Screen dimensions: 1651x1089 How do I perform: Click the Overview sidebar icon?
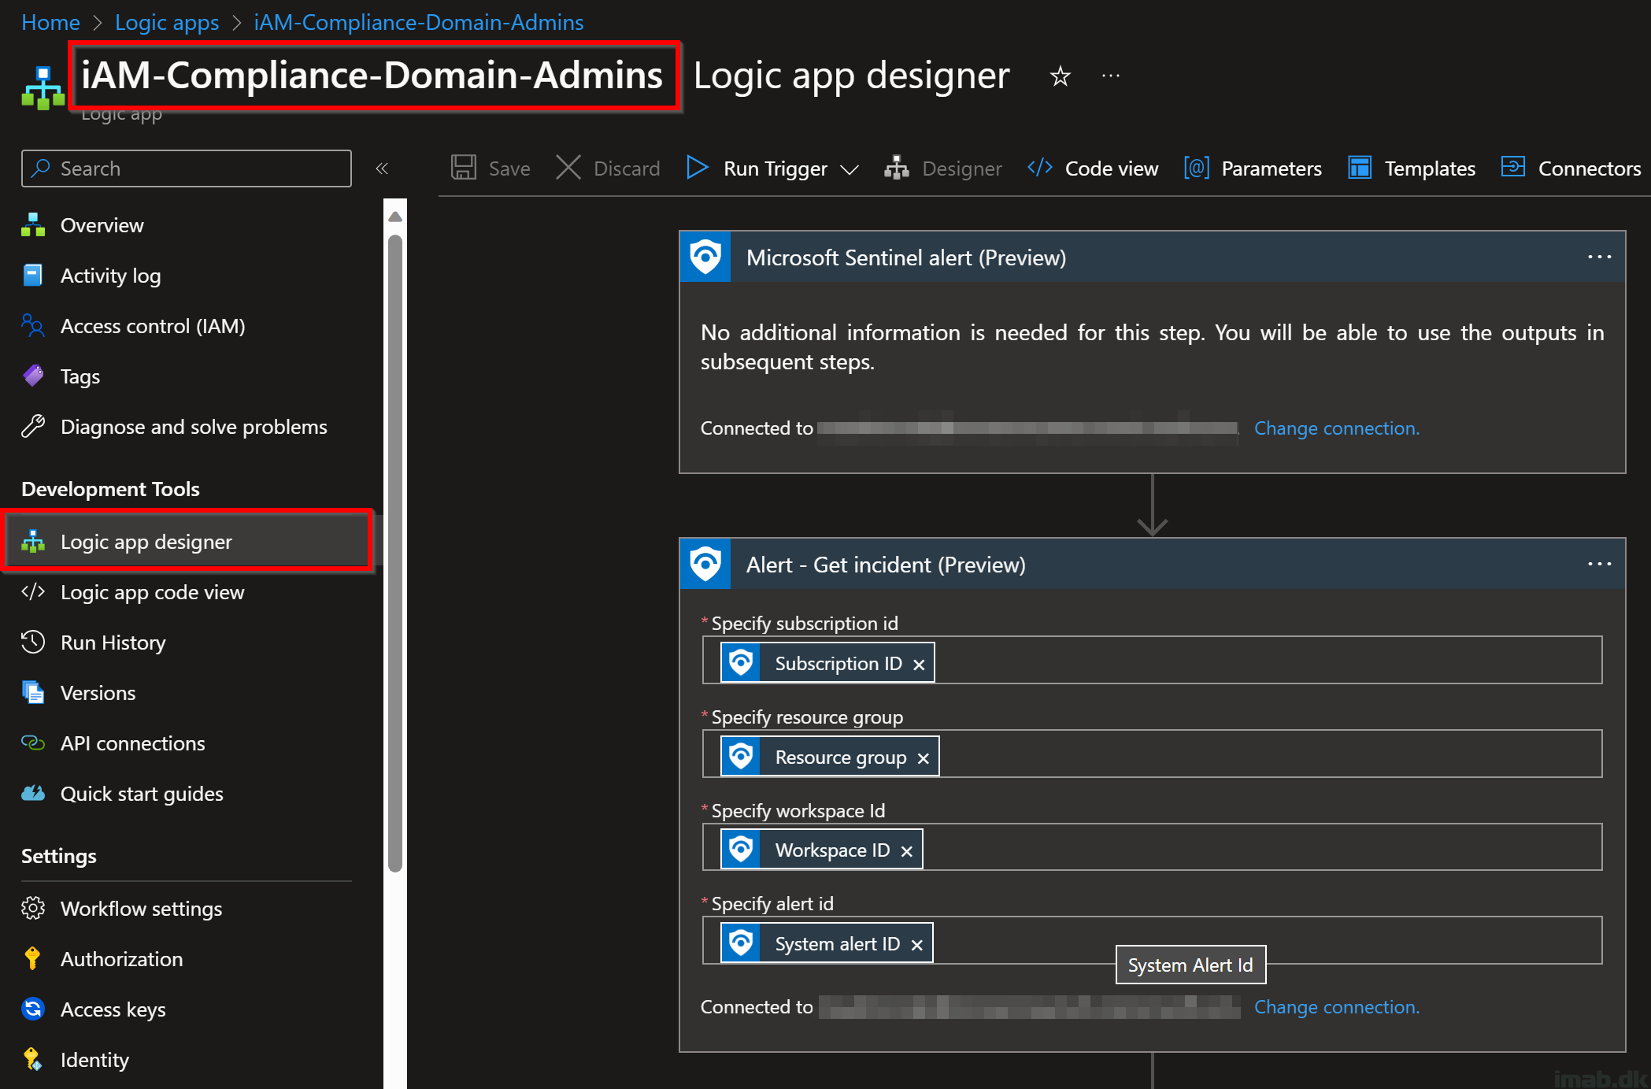33,225
